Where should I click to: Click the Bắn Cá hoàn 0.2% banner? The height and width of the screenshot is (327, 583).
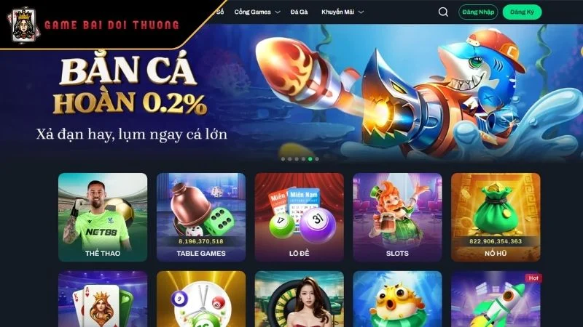(x=291, y=93)
